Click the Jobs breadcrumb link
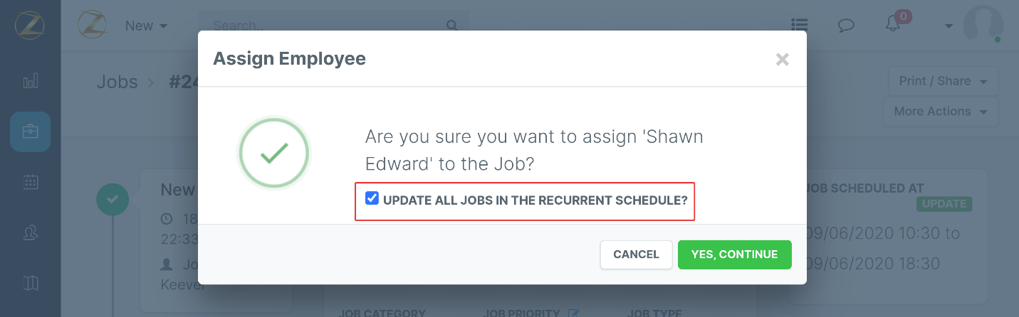This screenshot has width=1019, height=317. [x=117, y=82]
